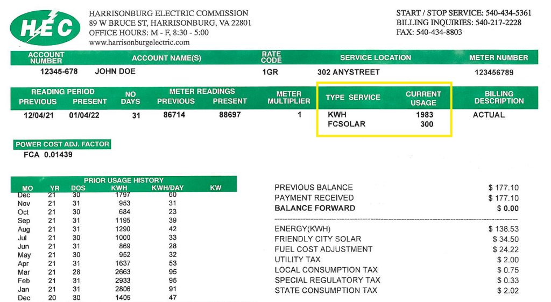
Task: Click the 'ACCOUNT NUMBER' column header
Action: click(x=46, y=58)
